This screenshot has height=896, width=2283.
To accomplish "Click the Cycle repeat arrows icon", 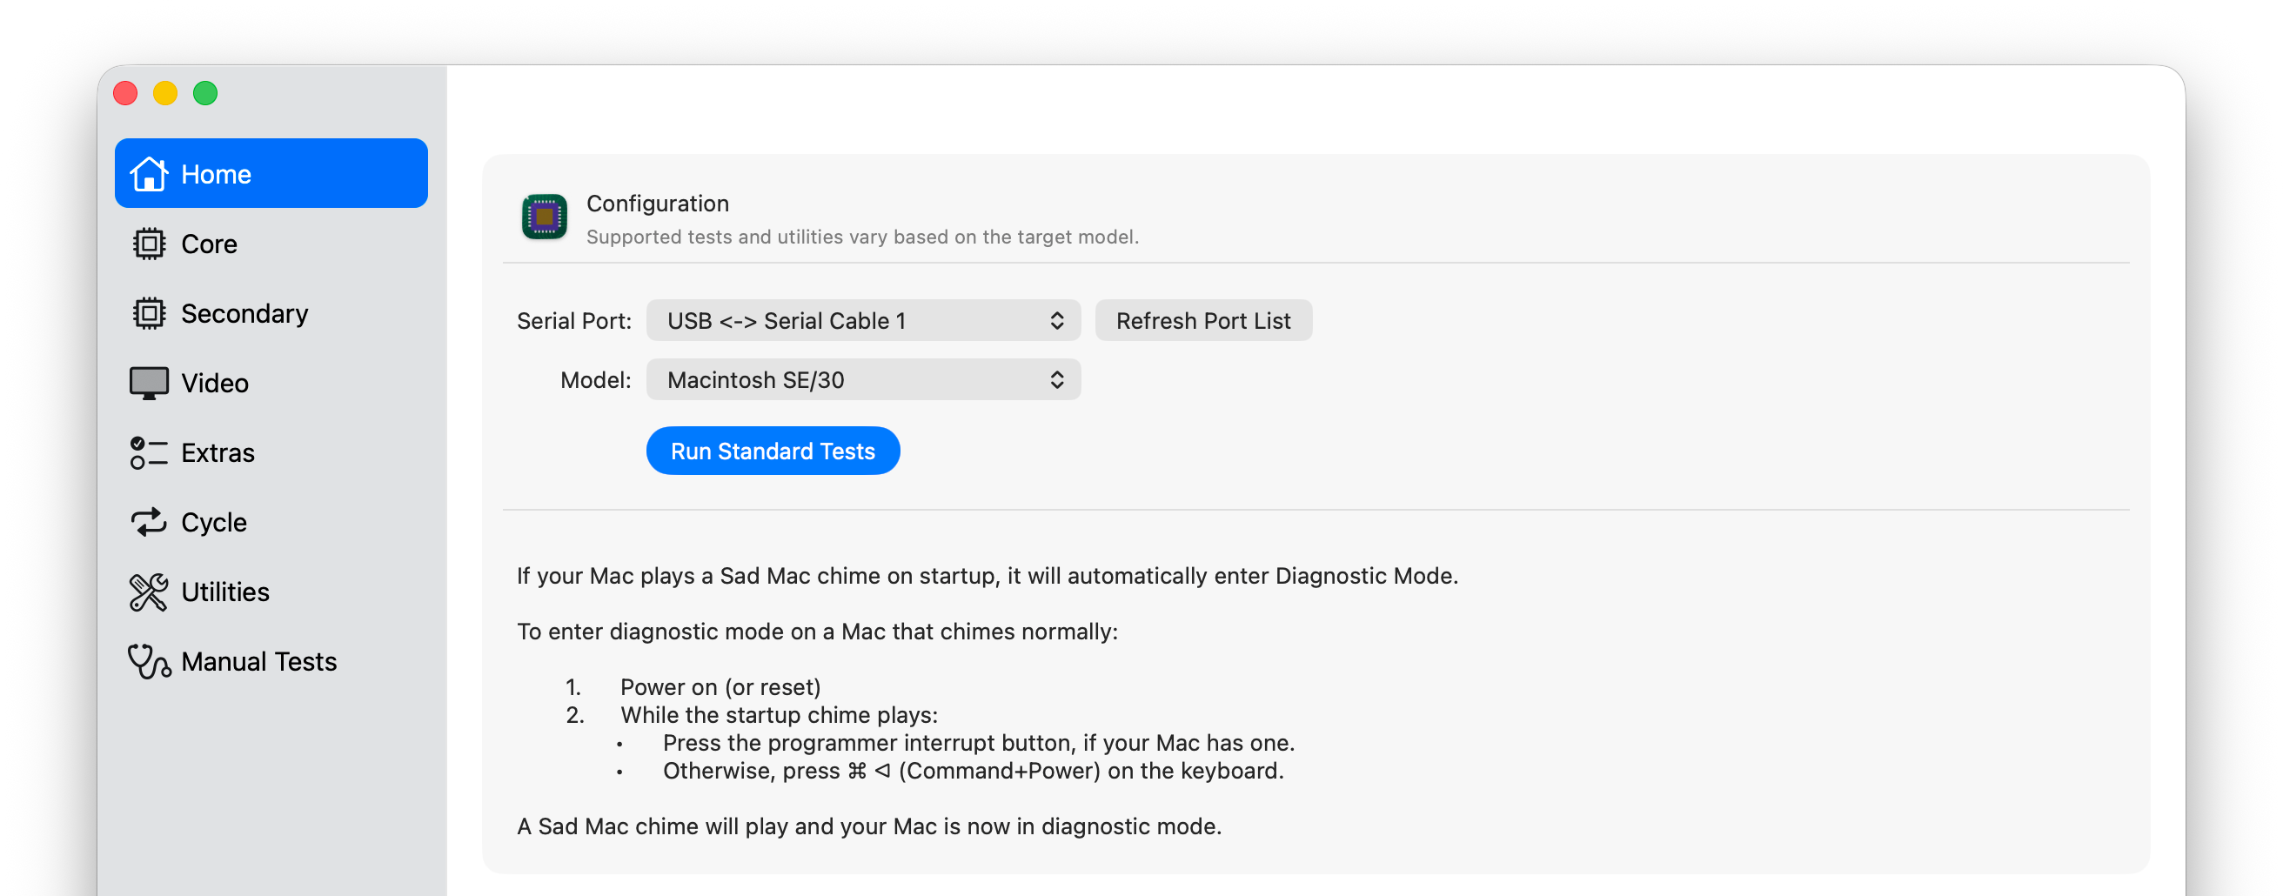I will coord(148,522).
